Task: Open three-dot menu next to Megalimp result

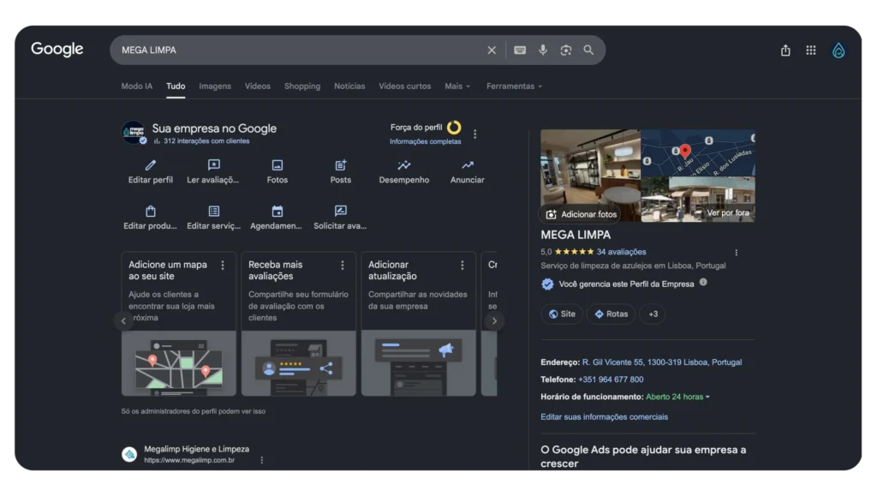Action: click(262, 460)
